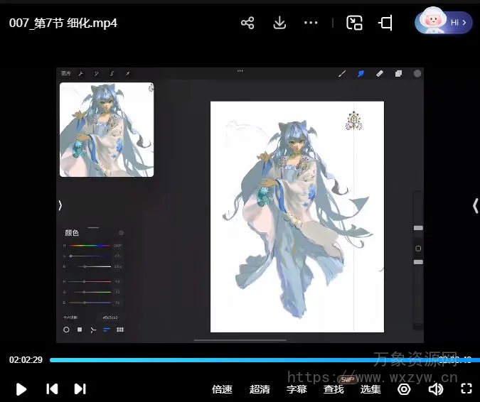Mute the video volume
Screen dimensions: 480x402
[436, 389]
